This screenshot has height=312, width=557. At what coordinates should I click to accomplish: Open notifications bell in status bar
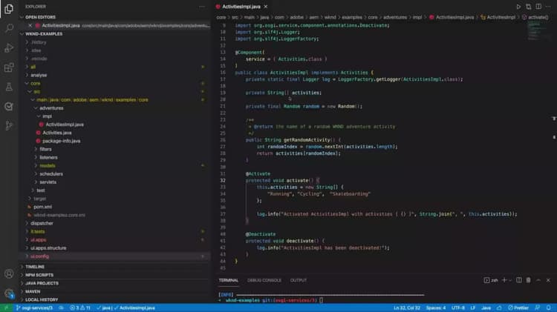point(549,308)
